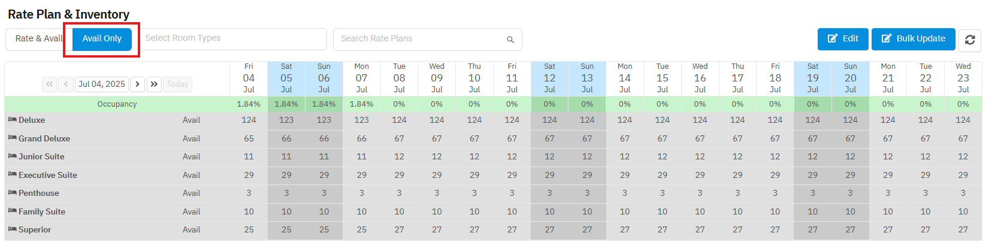This screenshot has width=989, height=251.
Task: Click the Edit button
Action: point(843,39)
